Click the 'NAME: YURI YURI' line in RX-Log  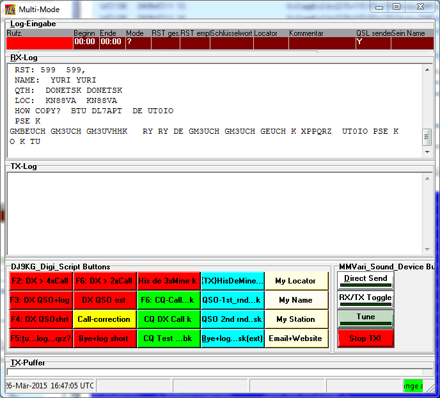coord(55,80)
